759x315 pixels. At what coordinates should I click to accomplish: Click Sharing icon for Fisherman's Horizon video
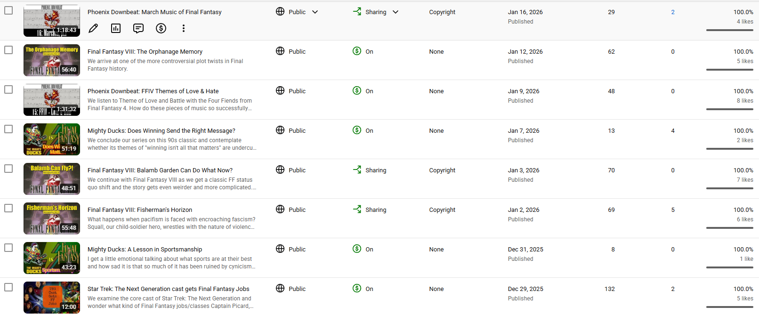357,210
